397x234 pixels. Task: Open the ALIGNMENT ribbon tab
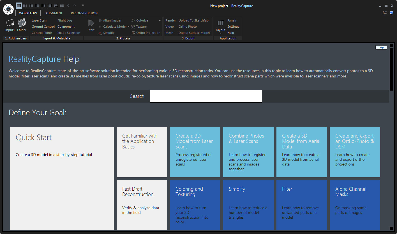[54, 13]
